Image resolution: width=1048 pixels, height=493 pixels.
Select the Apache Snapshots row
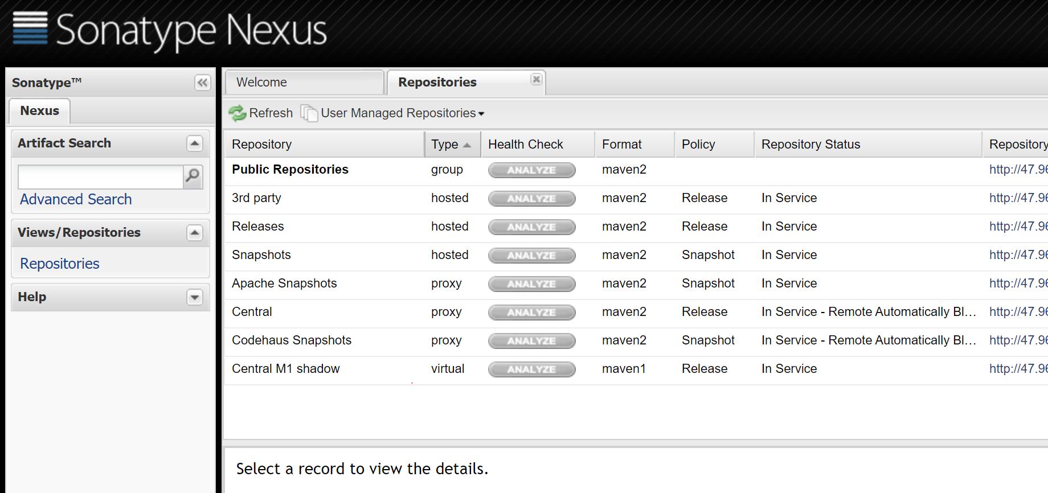click(x=636, y=284)
